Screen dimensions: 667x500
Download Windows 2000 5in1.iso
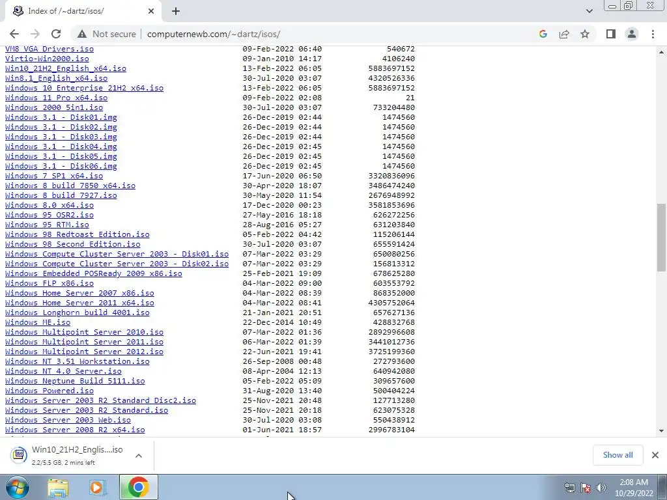pyautogui.click(x=54, y=107)
